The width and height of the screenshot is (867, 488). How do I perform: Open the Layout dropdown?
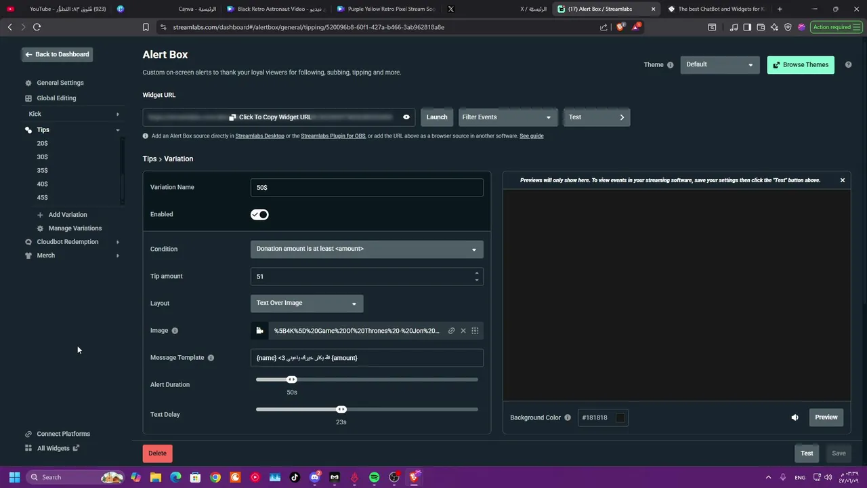[x=307, y=304]
